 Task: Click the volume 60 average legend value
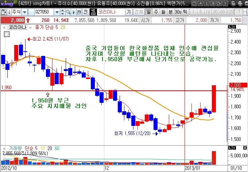pos(57,148)
